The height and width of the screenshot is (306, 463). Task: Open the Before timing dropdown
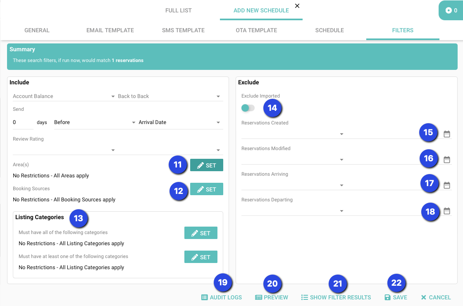95,122
